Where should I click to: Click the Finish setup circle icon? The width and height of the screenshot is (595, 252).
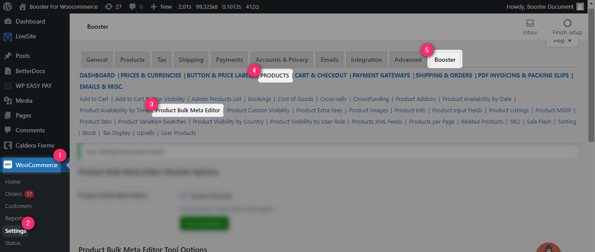tap(567, 23)
